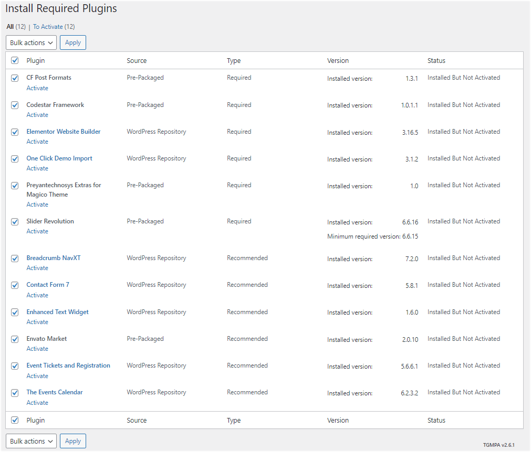Image resolution: width=531 pixels, height=452 pixels.
Task: Open the Breadcrumb NavXT plugin link
Action: [x=54, y=258]
